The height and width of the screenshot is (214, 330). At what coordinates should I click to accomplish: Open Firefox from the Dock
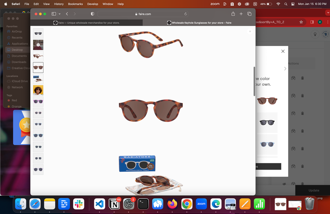tap(172, 204)
